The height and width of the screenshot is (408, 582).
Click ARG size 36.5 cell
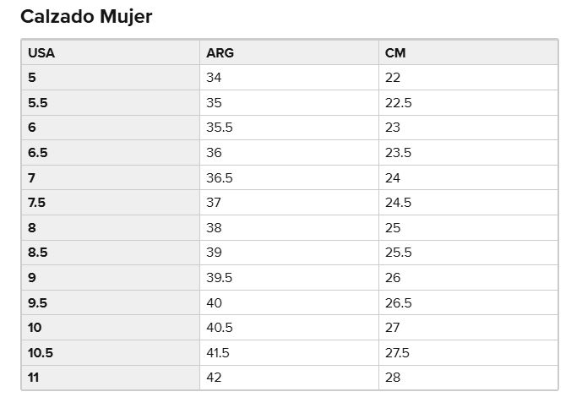(289, 177)
